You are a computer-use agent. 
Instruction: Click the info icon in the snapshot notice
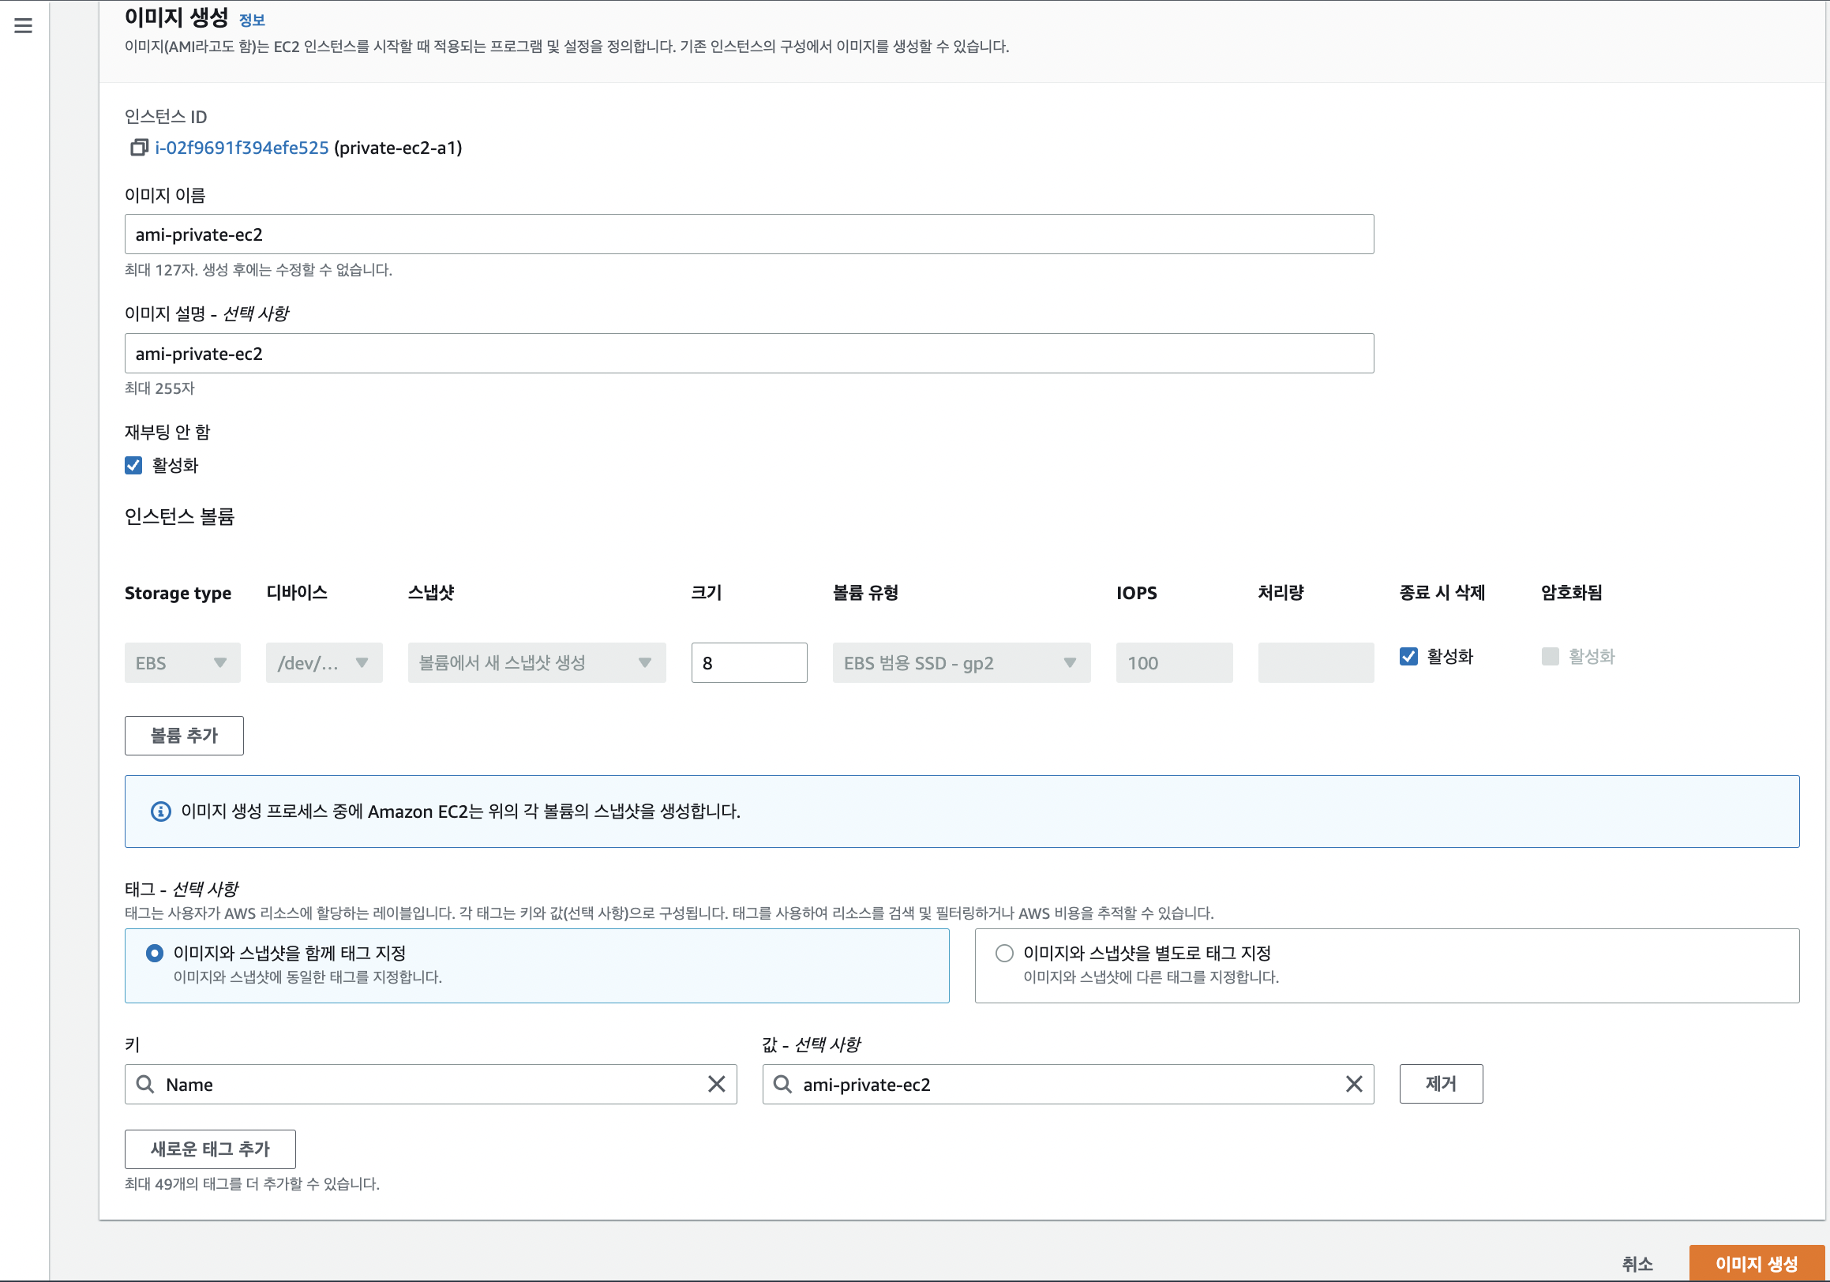click(161, 811)
